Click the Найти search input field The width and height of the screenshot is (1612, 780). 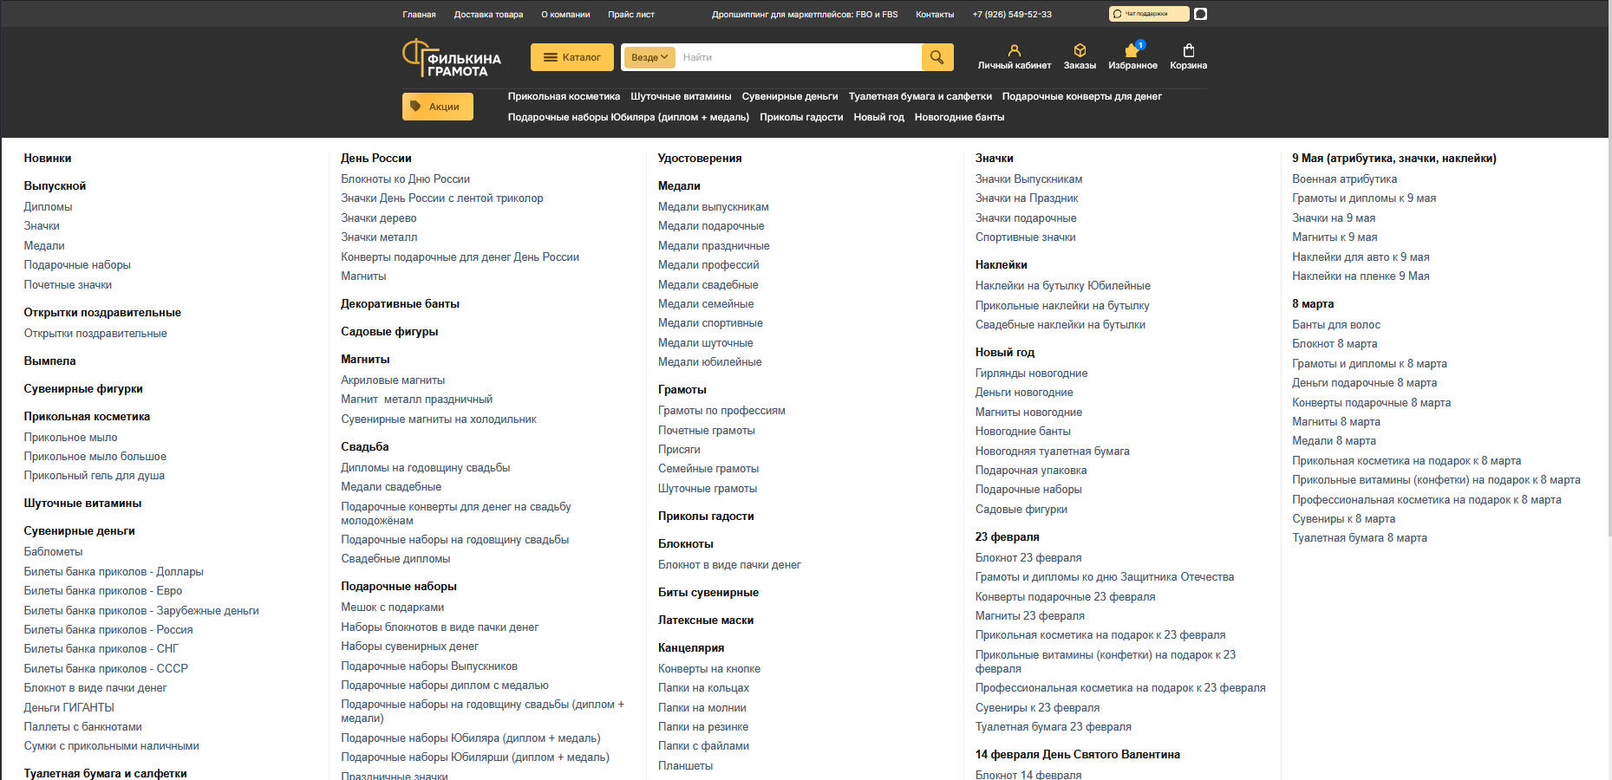798,57
